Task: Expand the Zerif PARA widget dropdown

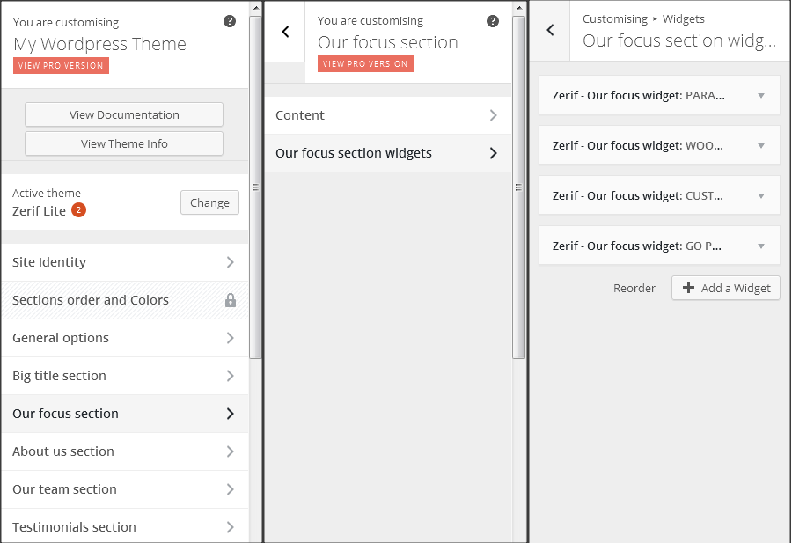Action: [x=762, y=95]
